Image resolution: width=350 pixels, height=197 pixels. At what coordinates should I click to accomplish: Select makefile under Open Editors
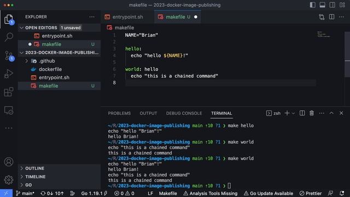pos(59,44)
